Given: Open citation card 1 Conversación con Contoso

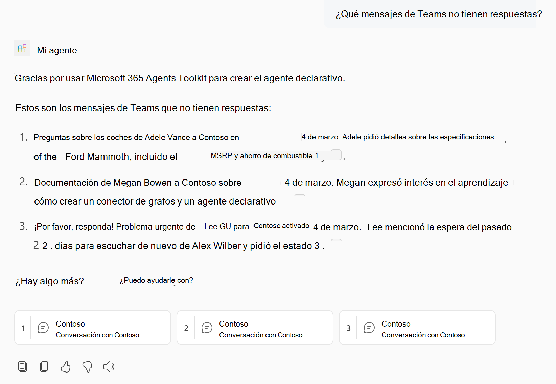Looking at the screenshot, I should (x=92, y=328).
